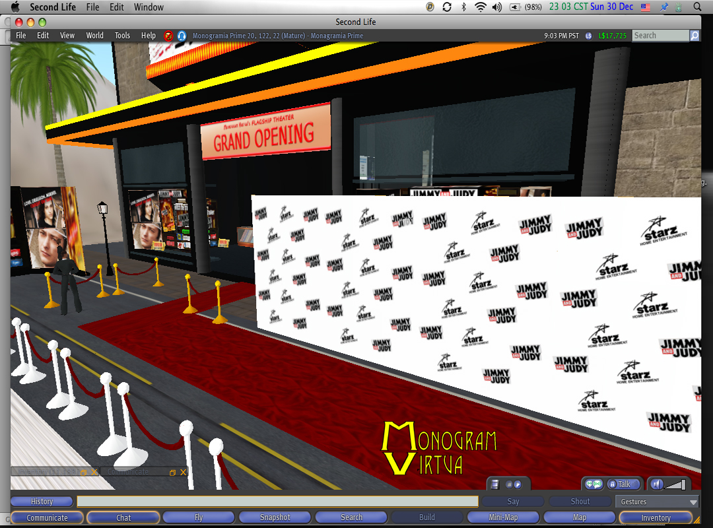Open the Bluetooth menu icon
The image size is (713, 528).
click(464, 7)
